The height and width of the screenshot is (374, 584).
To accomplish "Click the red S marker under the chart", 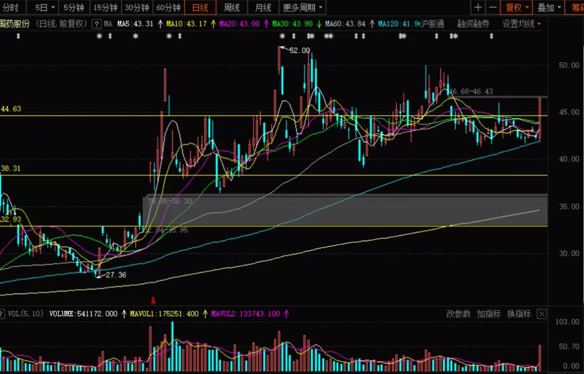I will 154,300.
